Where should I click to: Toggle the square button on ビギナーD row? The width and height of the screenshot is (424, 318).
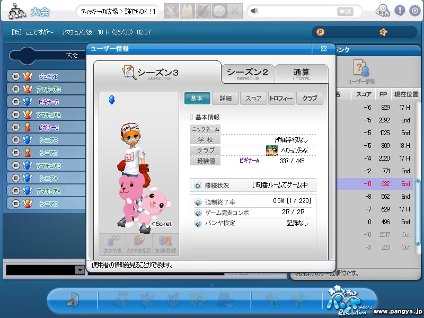click(x=16, y=102)
